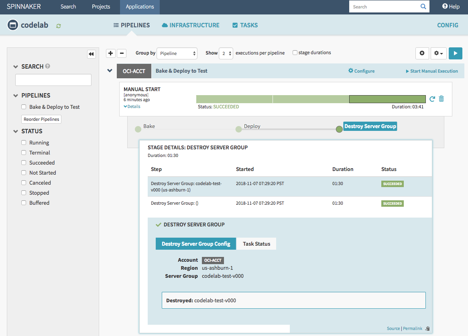Open the gear settings dropdown in toolbar

point(438,53)
